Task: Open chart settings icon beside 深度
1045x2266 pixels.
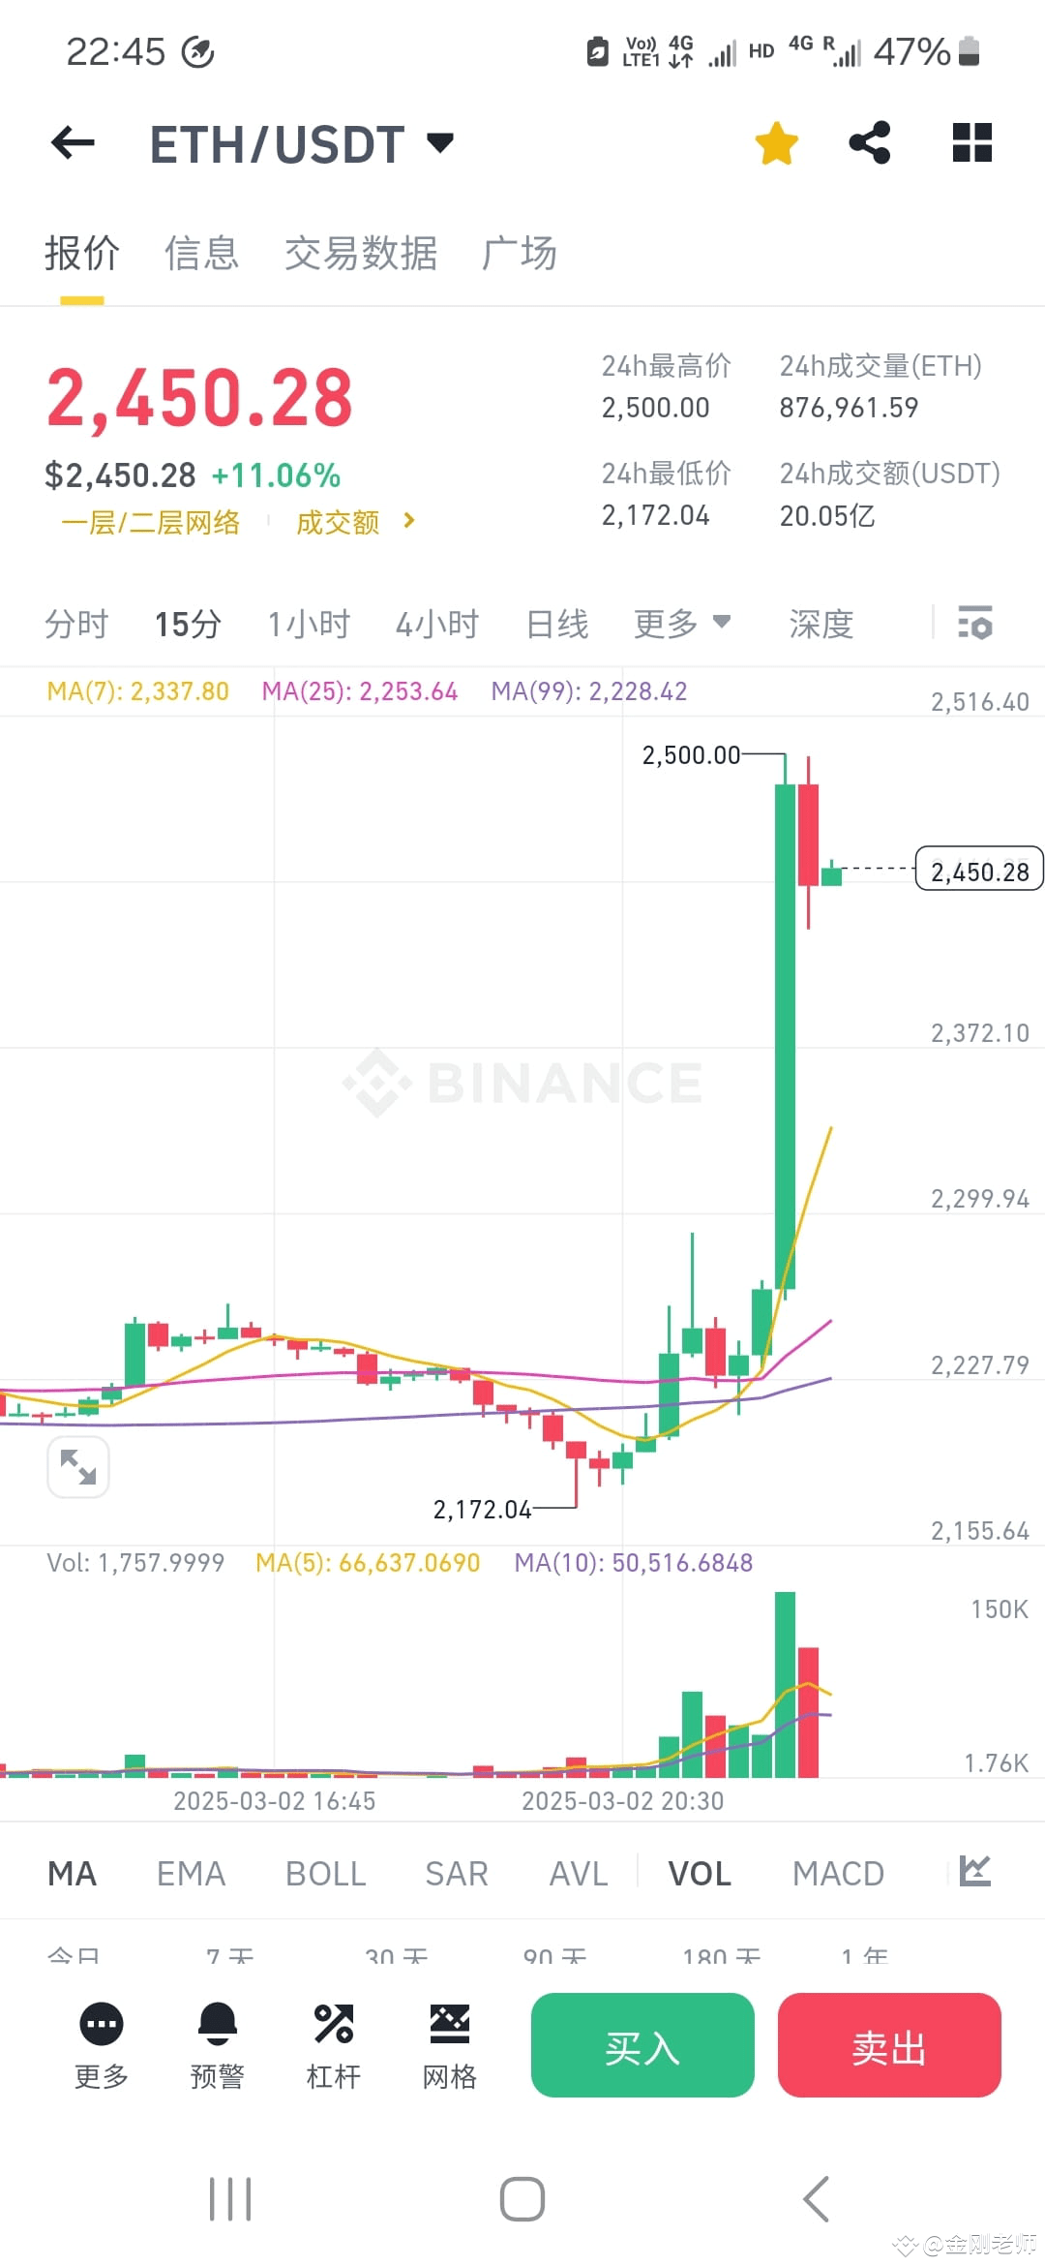Action: (x=975, y=624)
